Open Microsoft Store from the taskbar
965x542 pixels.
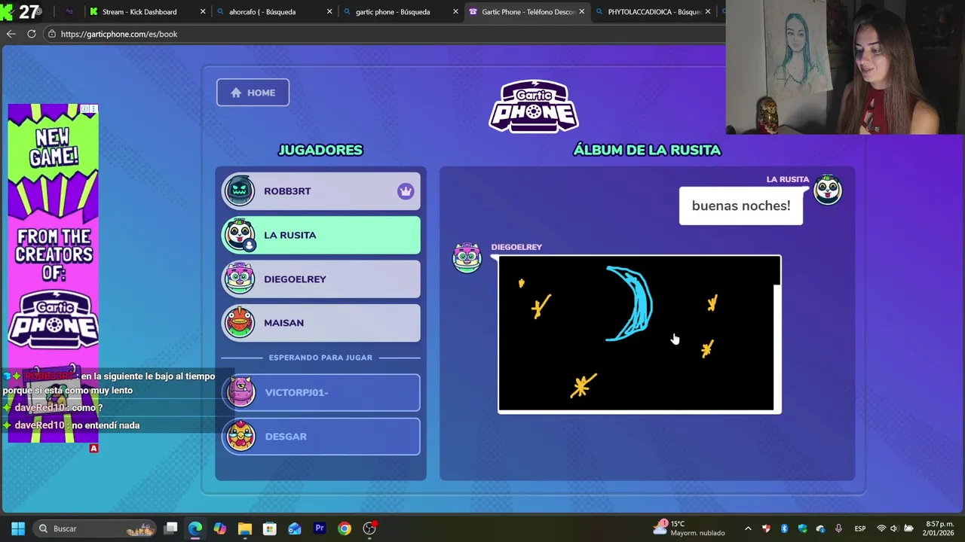coord(270,528)
